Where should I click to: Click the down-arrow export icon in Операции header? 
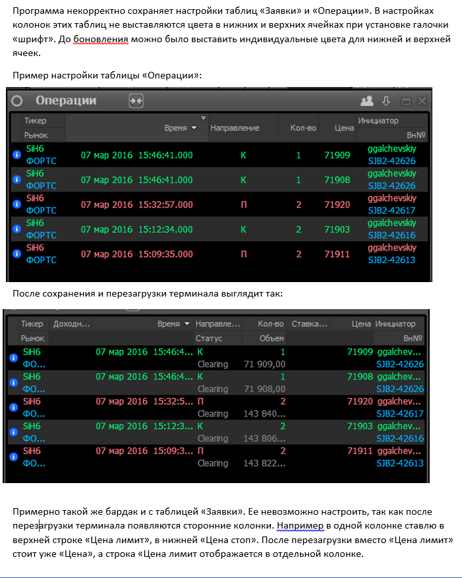tap(387, 101)
